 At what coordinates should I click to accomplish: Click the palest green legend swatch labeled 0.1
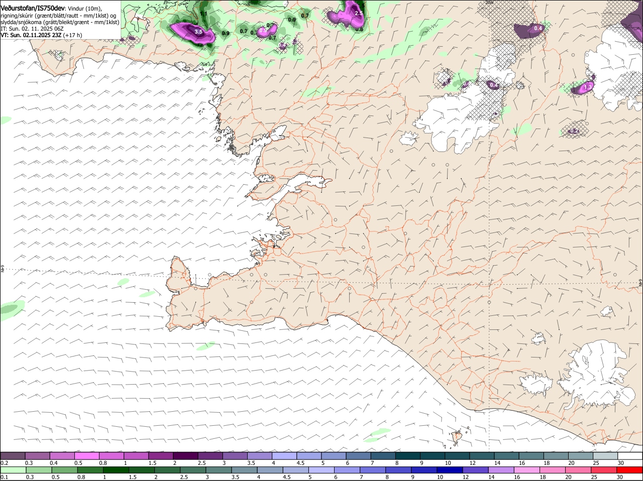[x=13, y=469]
